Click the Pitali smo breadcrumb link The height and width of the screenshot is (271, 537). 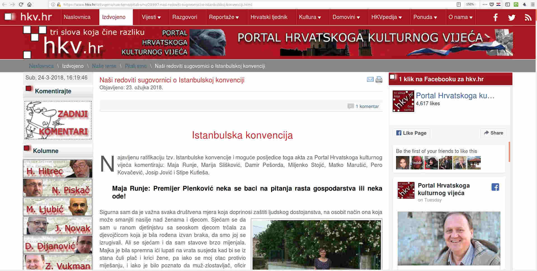pyautogui.click(x=136, y=66)
